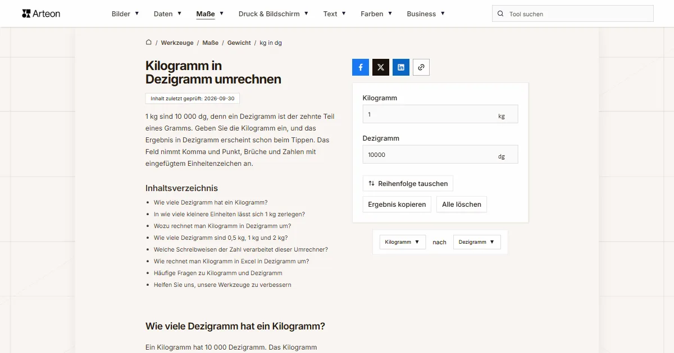
Task: Click the 'Kilogramm in Dezigramm umrechnen' heading
Action: [x=213, y=72]
